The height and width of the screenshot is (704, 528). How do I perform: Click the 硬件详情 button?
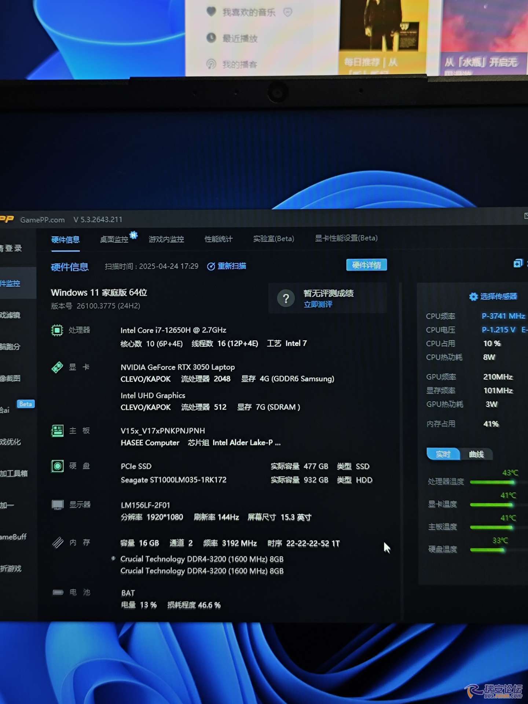[366, 265]
